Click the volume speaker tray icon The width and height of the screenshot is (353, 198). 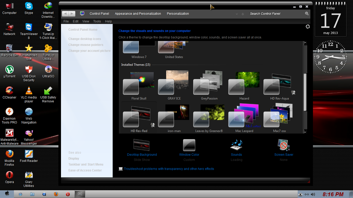pos(313,194)
